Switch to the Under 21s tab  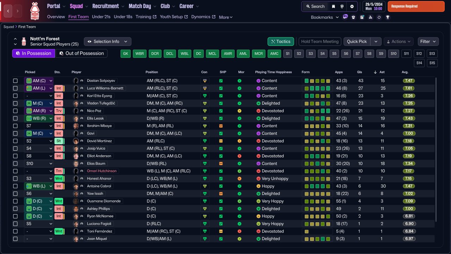click(x=101, y=17)
